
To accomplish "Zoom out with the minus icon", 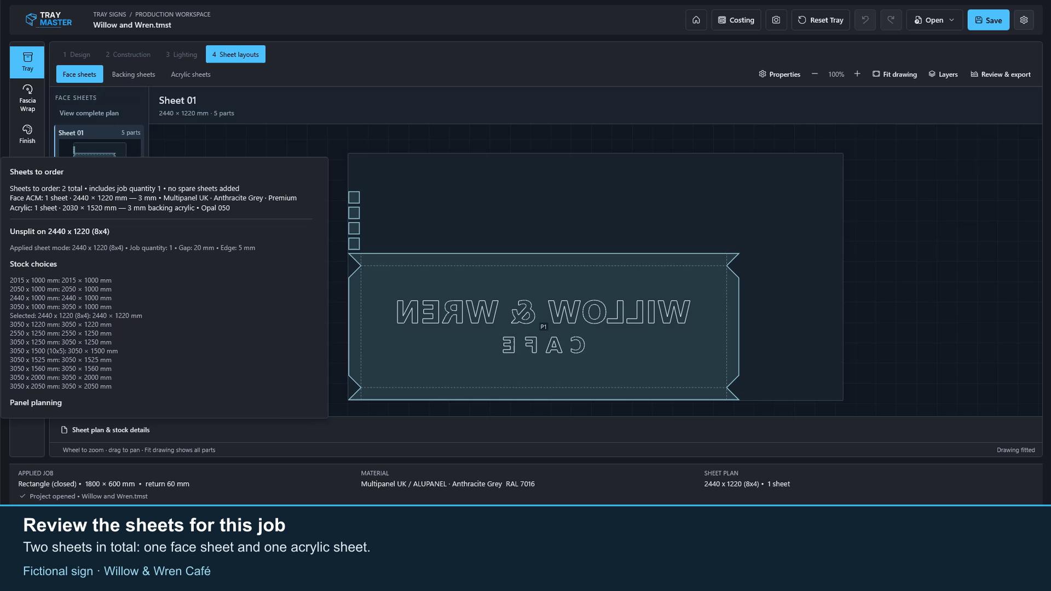I will tap(815, 74).
